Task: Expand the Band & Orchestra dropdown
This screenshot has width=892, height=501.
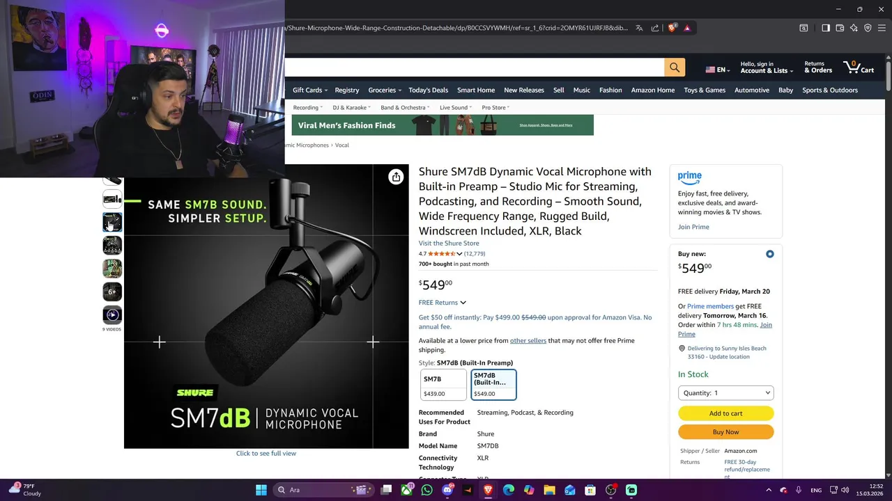Action: [x=406, y=108]
